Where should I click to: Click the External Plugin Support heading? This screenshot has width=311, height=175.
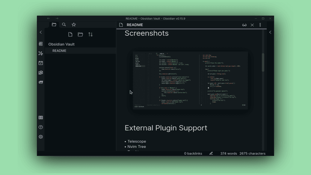point(166,128)
